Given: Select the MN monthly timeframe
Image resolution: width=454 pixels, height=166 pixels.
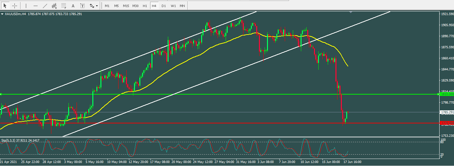Looking at the screenshot, I should [182, 6].
